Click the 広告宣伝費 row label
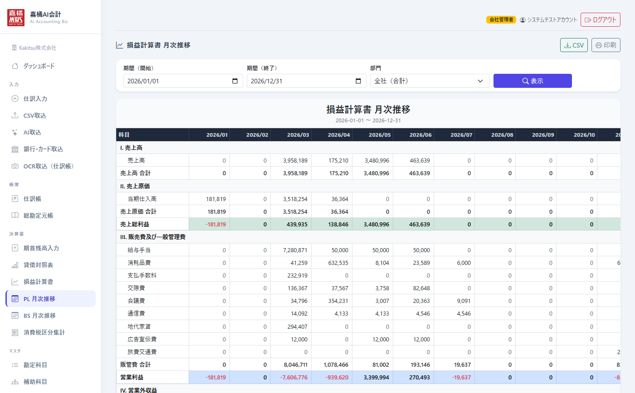The image size is (635, 393). 142,339
